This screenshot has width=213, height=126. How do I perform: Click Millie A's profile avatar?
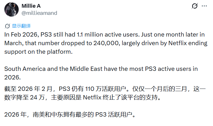click(11, 9)
